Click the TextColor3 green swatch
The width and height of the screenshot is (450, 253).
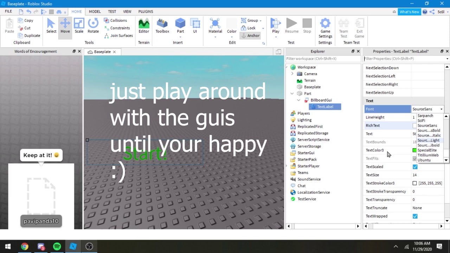pos(414,150)
